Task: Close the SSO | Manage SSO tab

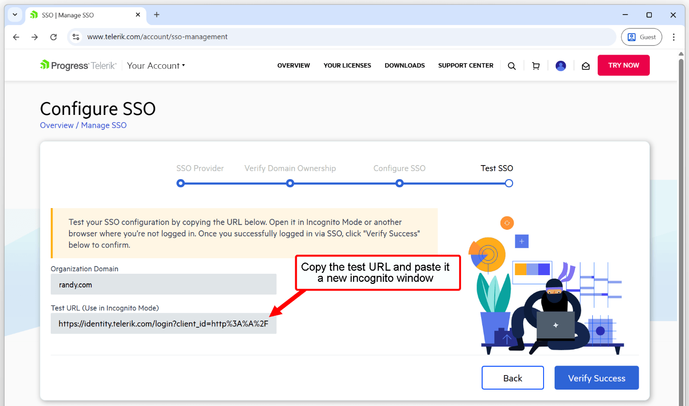Action: 138,15
